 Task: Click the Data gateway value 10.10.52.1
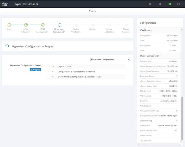pos(173,50)
